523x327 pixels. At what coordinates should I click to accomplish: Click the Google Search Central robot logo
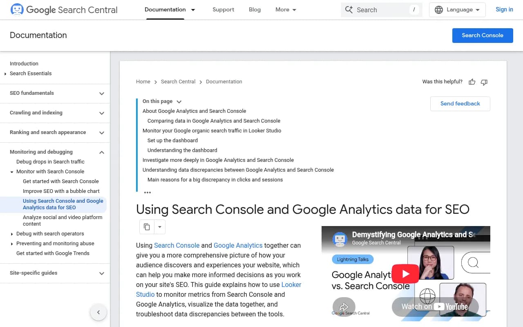click(17, 9)
